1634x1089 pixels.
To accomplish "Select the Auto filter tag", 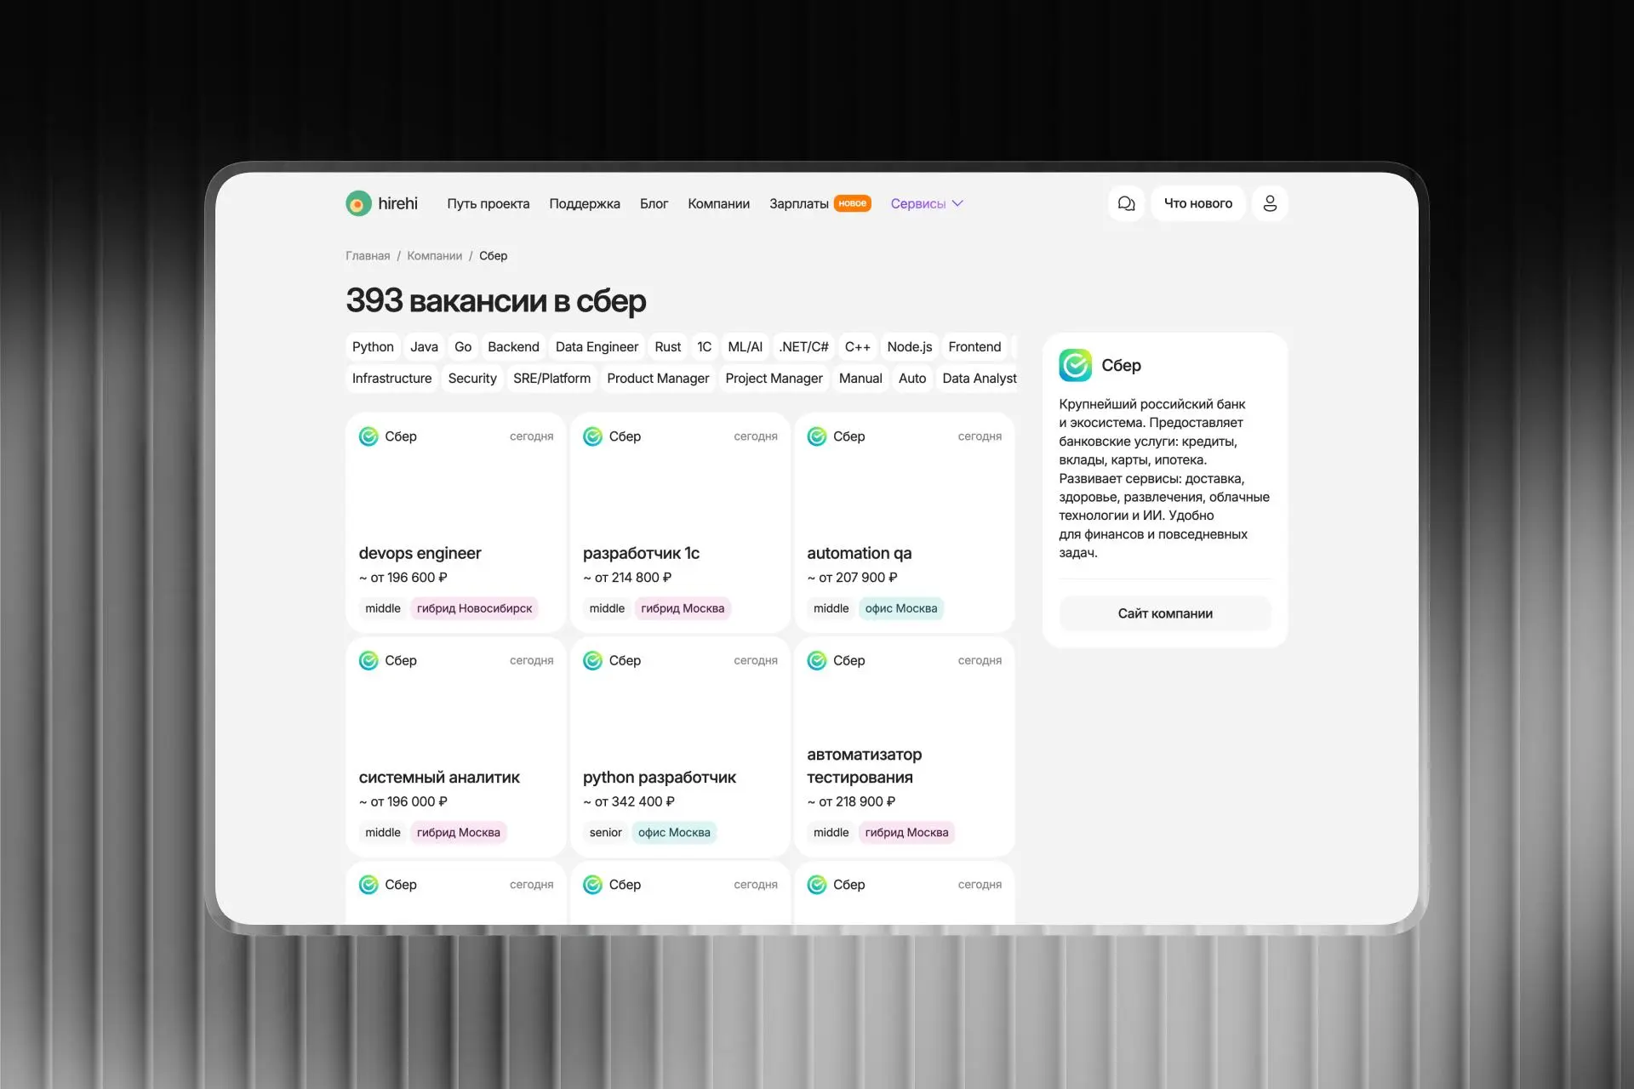I will coord(912,379).
